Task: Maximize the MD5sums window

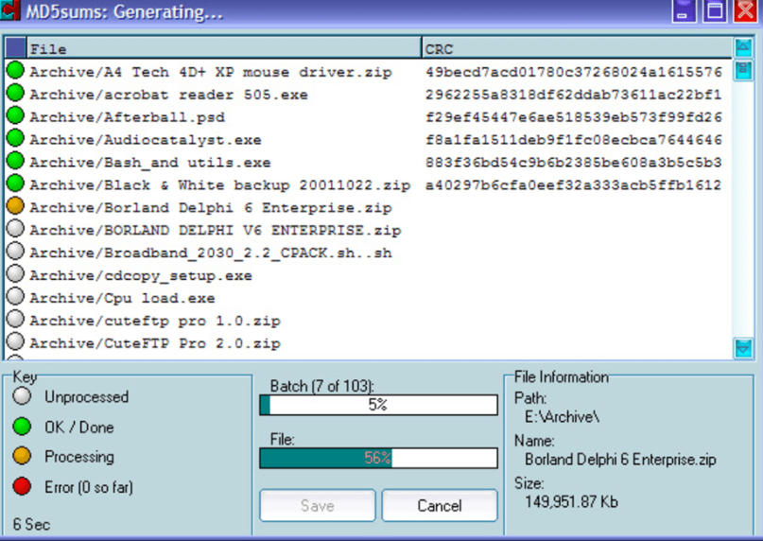Action: click(x=714, y=12)
